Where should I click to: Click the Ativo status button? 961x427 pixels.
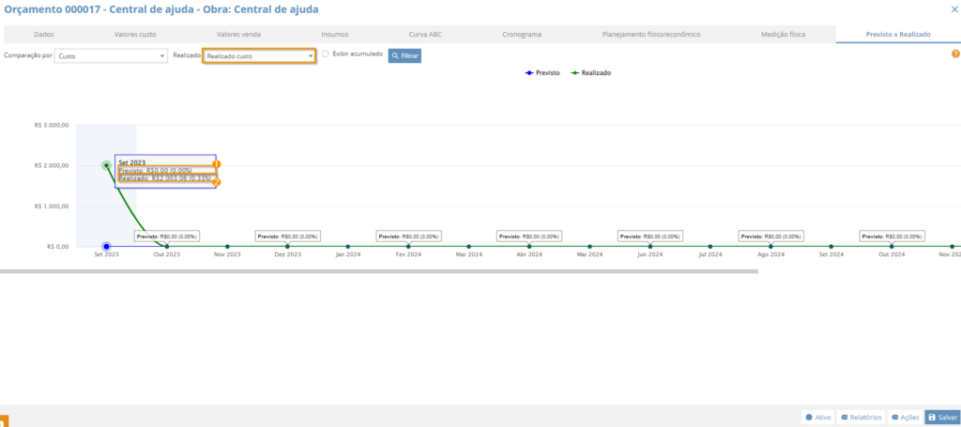pyautogui.click(x=818, y=418)
